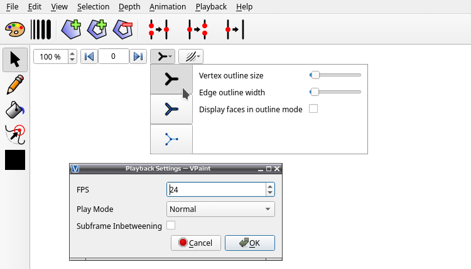Click OK in Playback Settings
Viewport: 471px width, 269px height.
(250, 243)
